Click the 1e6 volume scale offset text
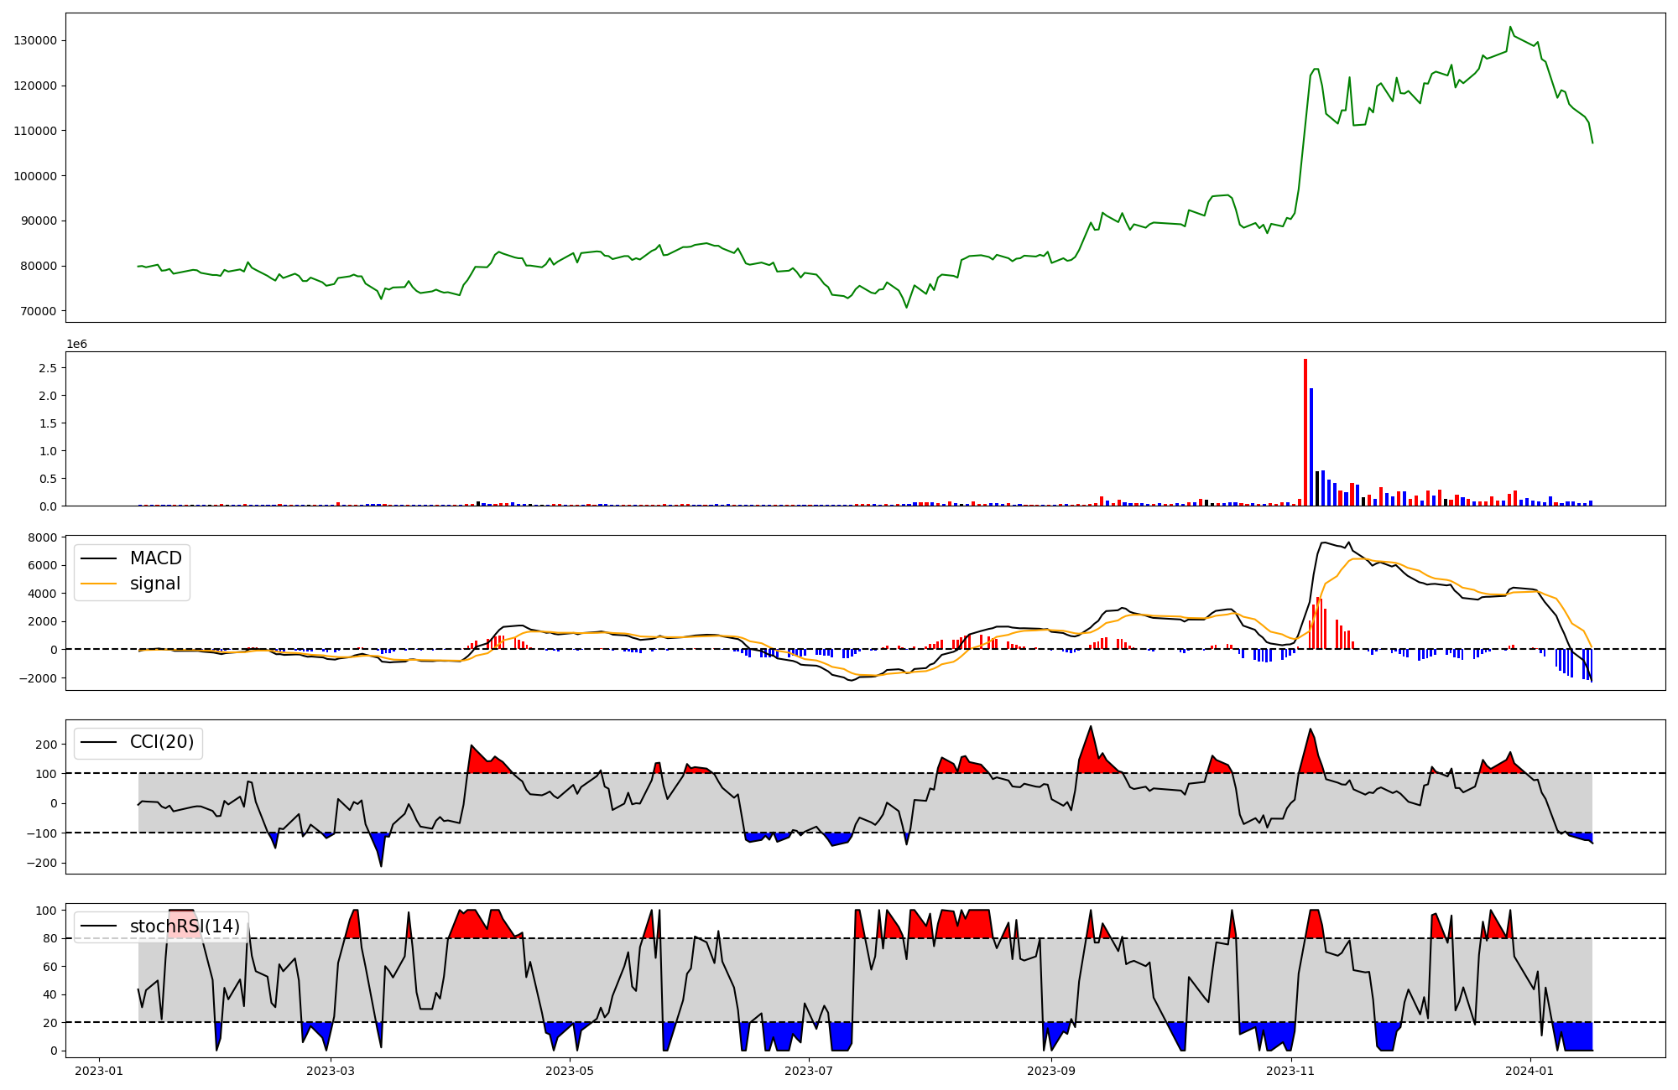The image size is (1678, 1090). [76, 345]
